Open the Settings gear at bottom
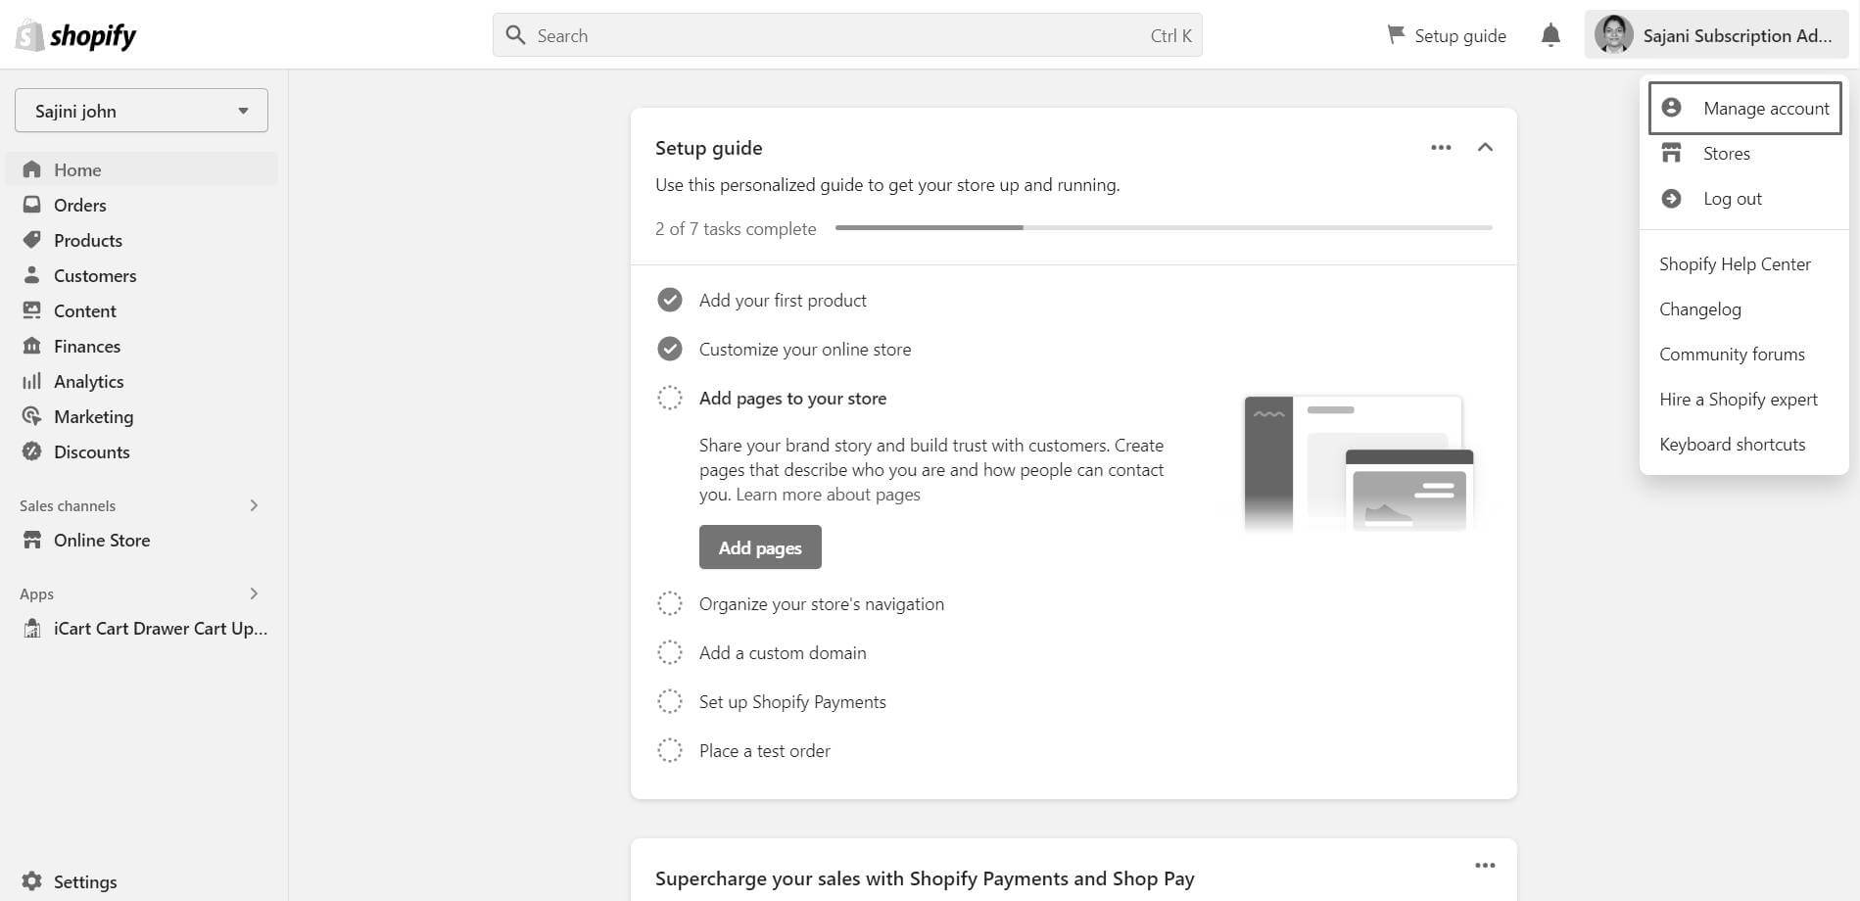The image size is (1860, 901). [31, 880]
